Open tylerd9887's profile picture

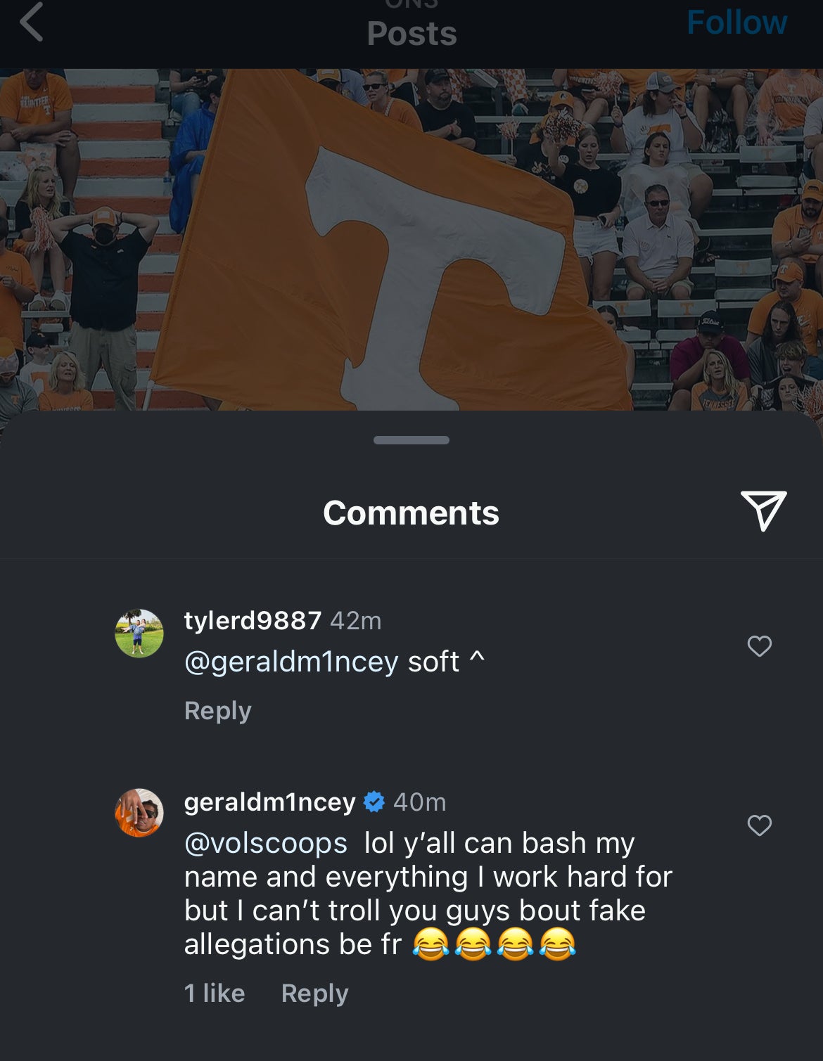pyautogui.click(x=139, y=634)
